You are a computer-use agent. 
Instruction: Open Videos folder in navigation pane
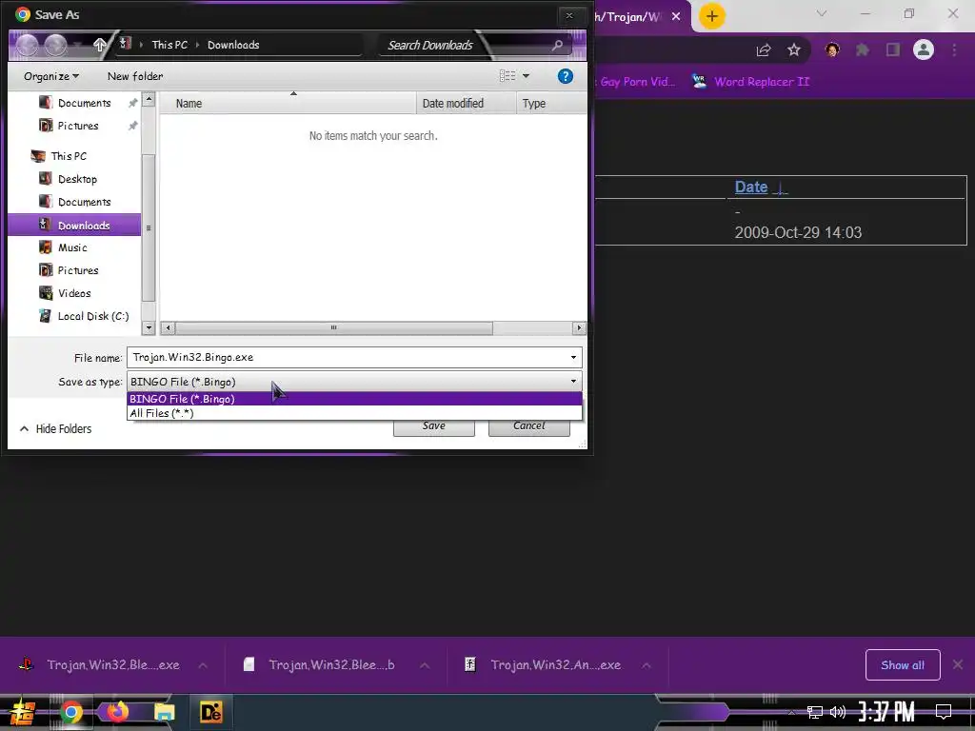74,293
